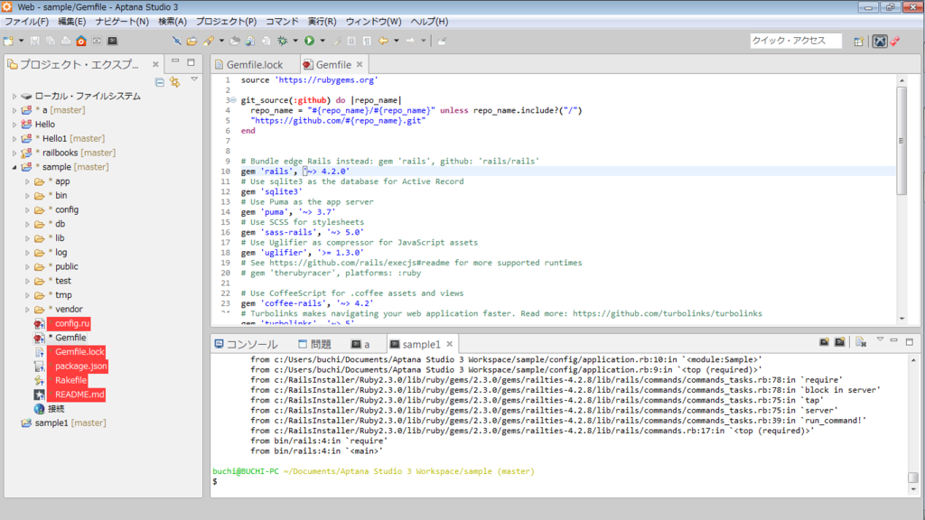
Task: Open the Debug dropdown arrow
Action: 295,41
